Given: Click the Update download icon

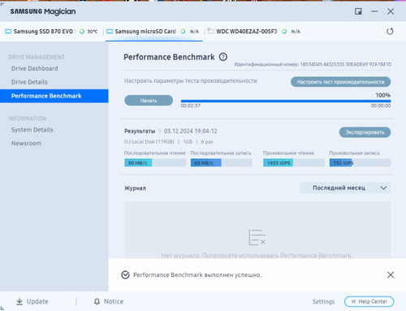Looking at the screenshot, I should 19,301.
